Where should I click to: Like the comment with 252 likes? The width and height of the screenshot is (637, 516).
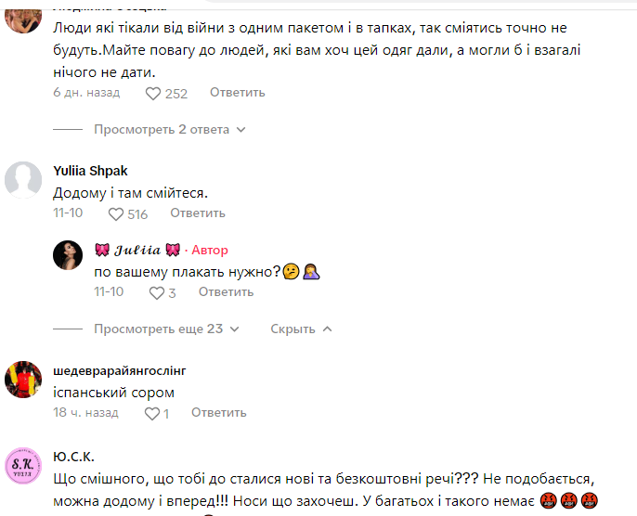153,94
